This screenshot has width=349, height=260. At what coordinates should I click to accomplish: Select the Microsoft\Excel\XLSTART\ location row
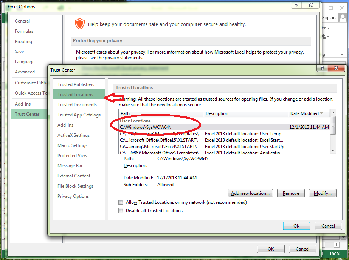(x=224, y=147)
